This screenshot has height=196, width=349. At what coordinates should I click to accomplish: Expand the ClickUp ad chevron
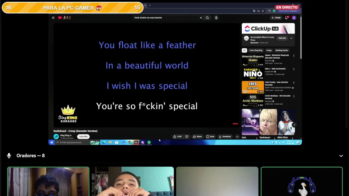[x=291, y=38]
